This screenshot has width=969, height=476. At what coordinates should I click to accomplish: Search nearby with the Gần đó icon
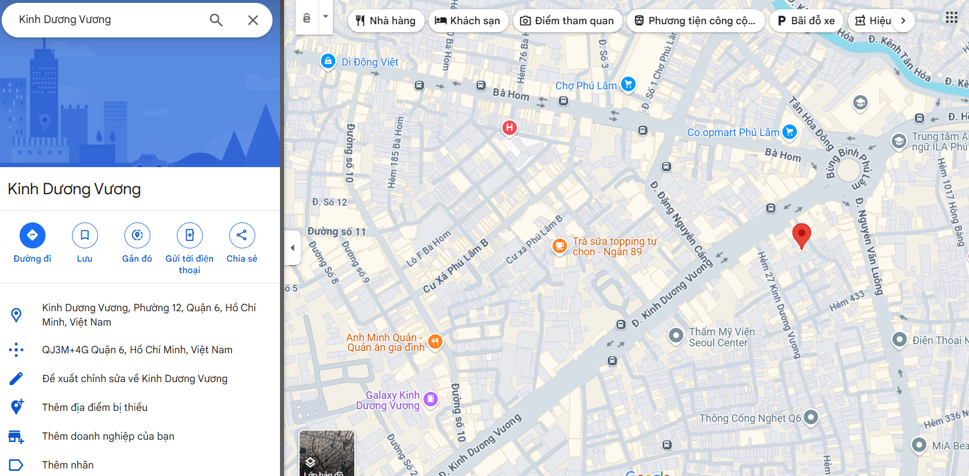tap(137, 235)
